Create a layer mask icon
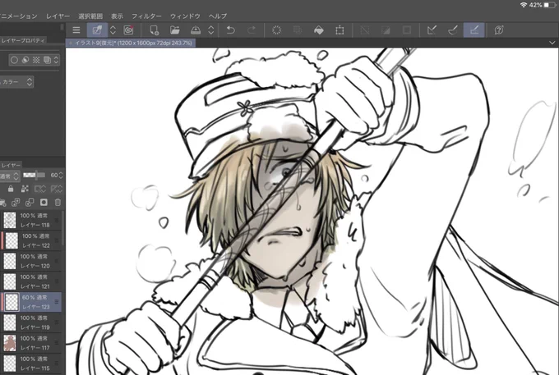 pos(44,203)
